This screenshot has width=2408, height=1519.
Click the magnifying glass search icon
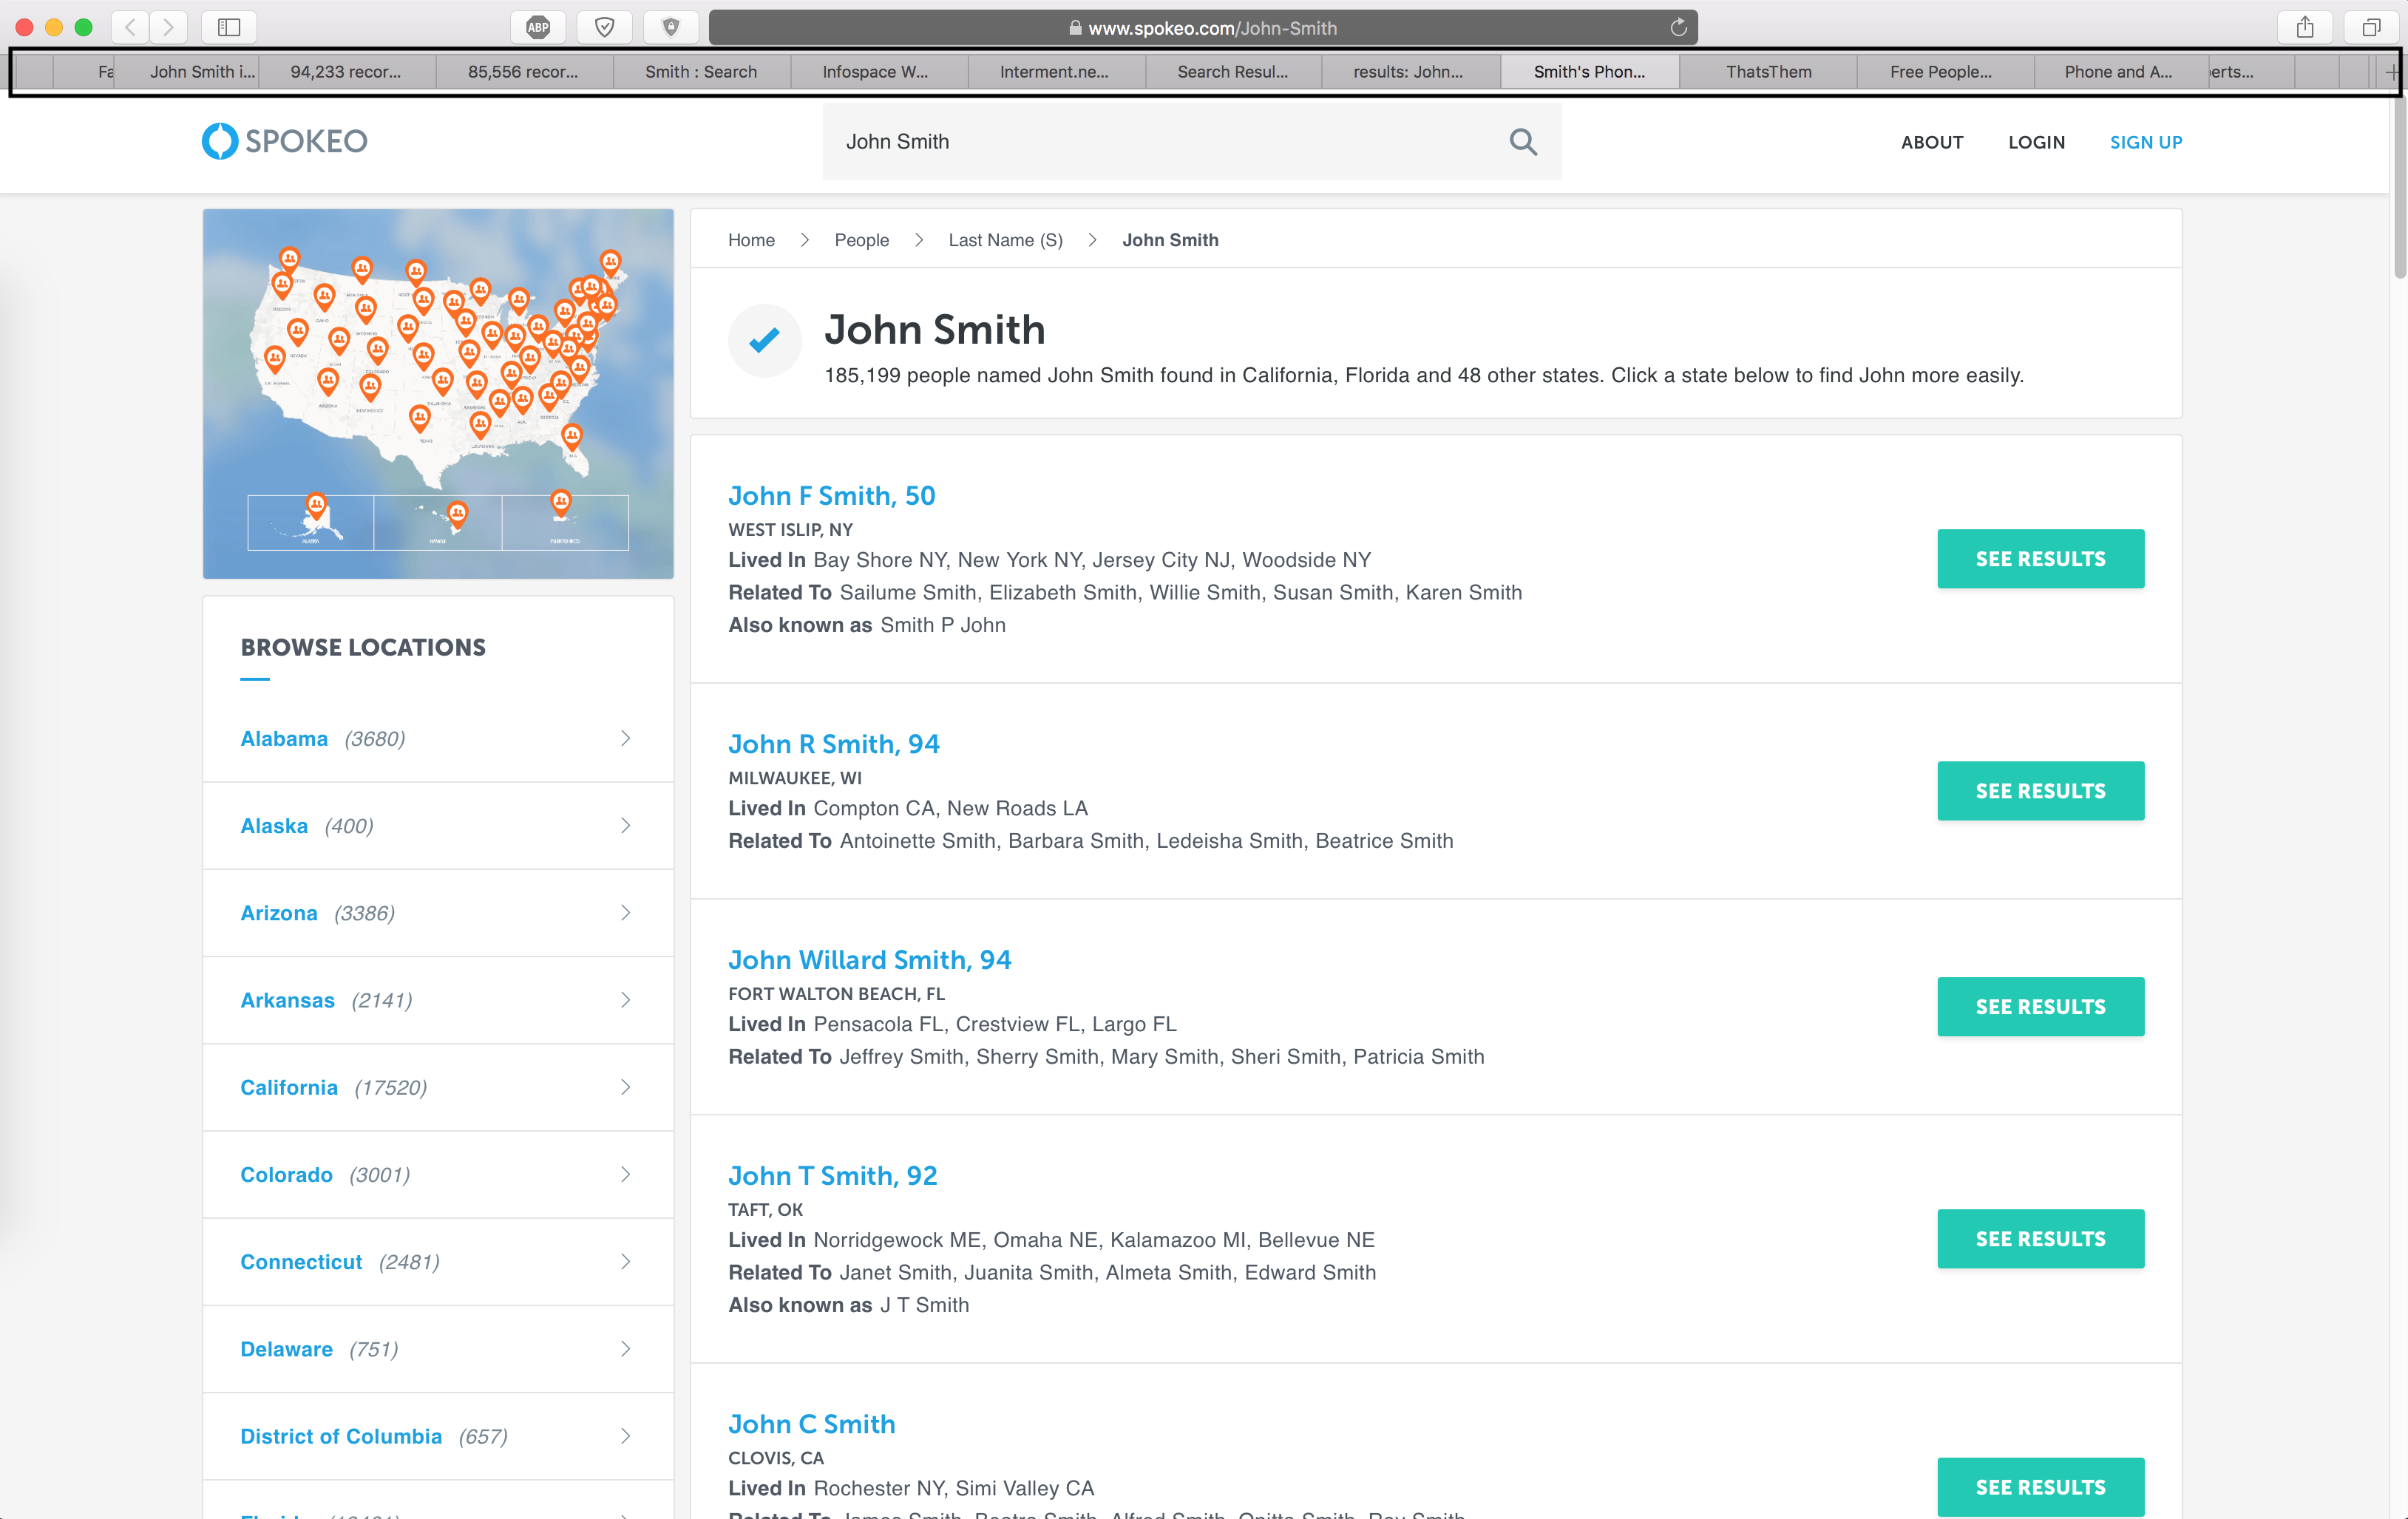tap(1522, 142)
